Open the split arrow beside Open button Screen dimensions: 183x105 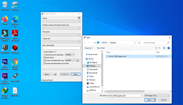click(x=155, y=100)
